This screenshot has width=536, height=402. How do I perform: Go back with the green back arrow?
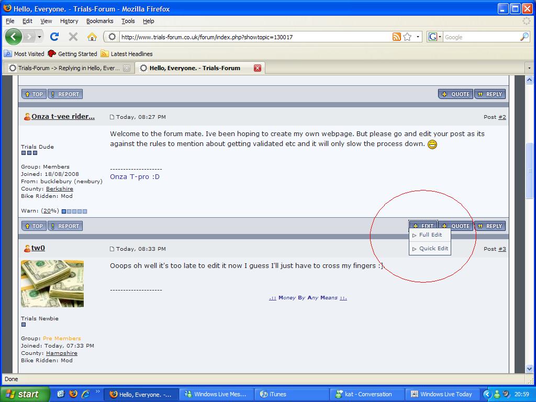tap(13, 37)
